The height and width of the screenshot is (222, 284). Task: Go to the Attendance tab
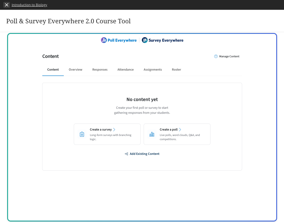[x=125, y=70]
